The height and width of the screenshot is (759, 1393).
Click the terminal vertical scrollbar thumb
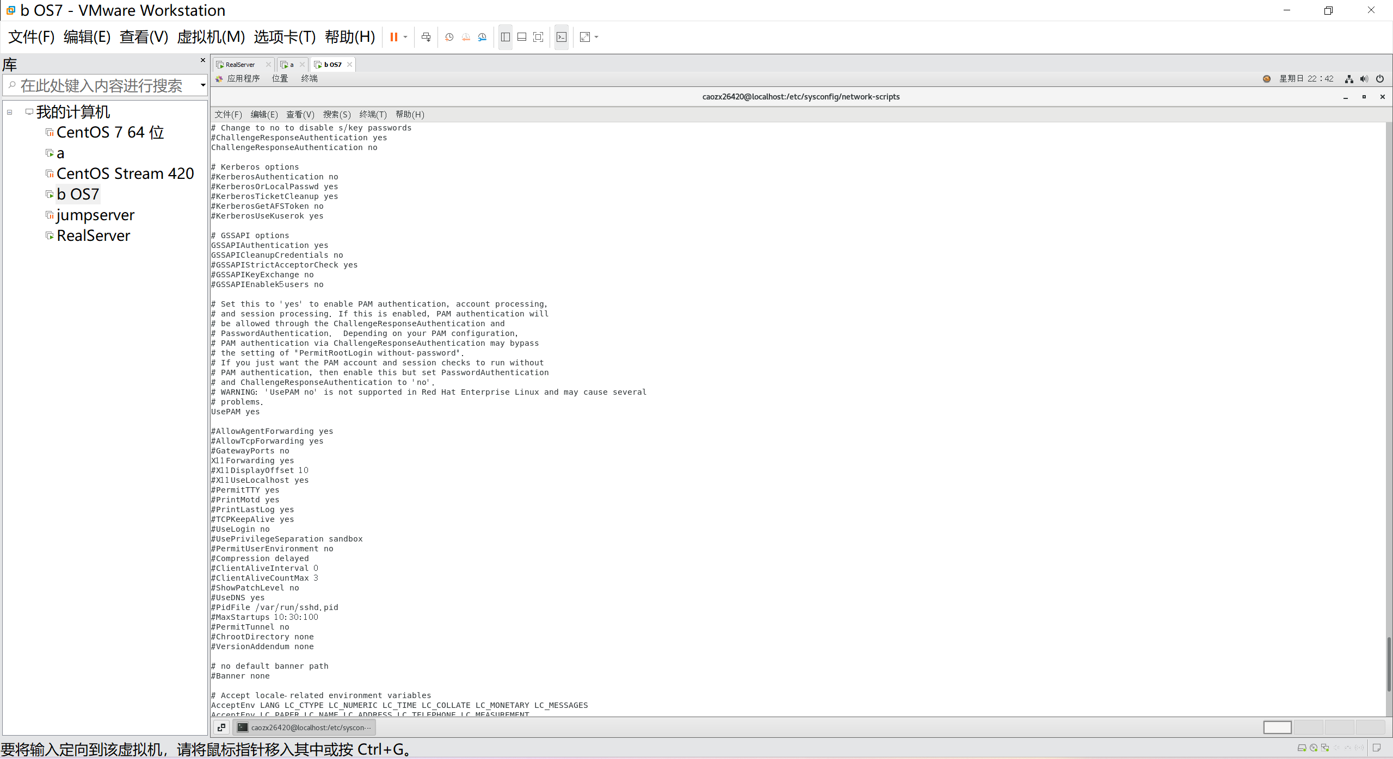click(1389, 663)
